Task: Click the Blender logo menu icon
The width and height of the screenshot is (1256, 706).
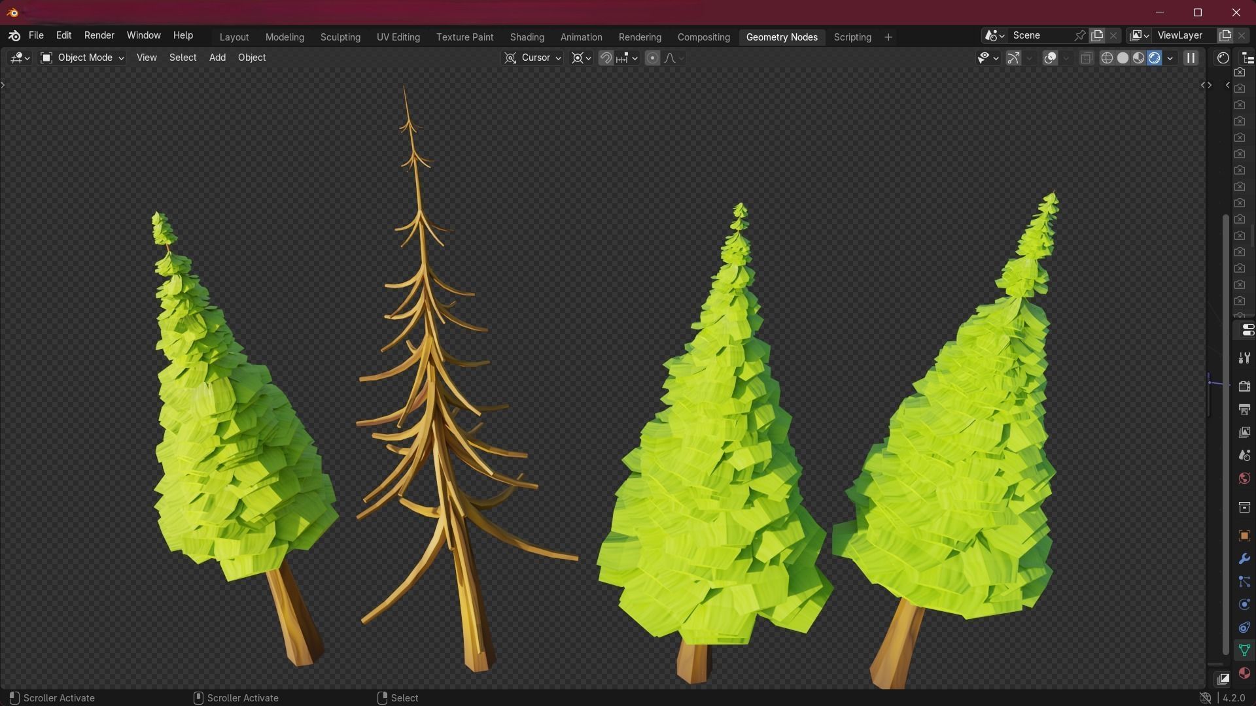Action: point(14,36)
